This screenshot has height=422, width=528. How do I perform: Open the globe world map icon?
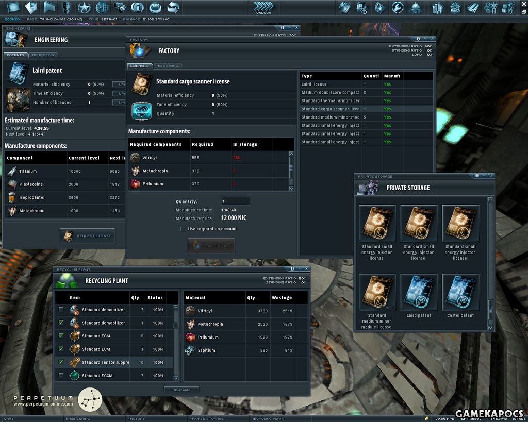pyautogui.click(x=102, y=7)
